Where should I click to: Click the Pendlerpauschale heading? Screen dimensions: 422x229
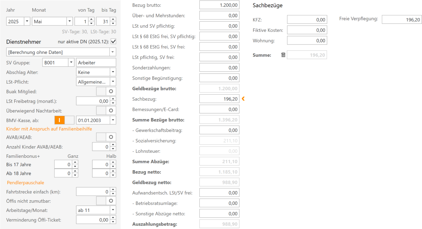click(25, 183)
